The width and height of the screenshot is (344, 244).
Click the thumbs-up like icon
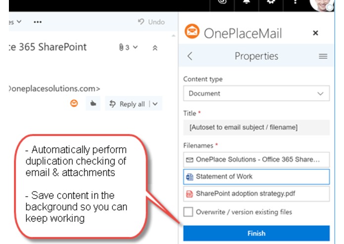[x=93, y=103]
